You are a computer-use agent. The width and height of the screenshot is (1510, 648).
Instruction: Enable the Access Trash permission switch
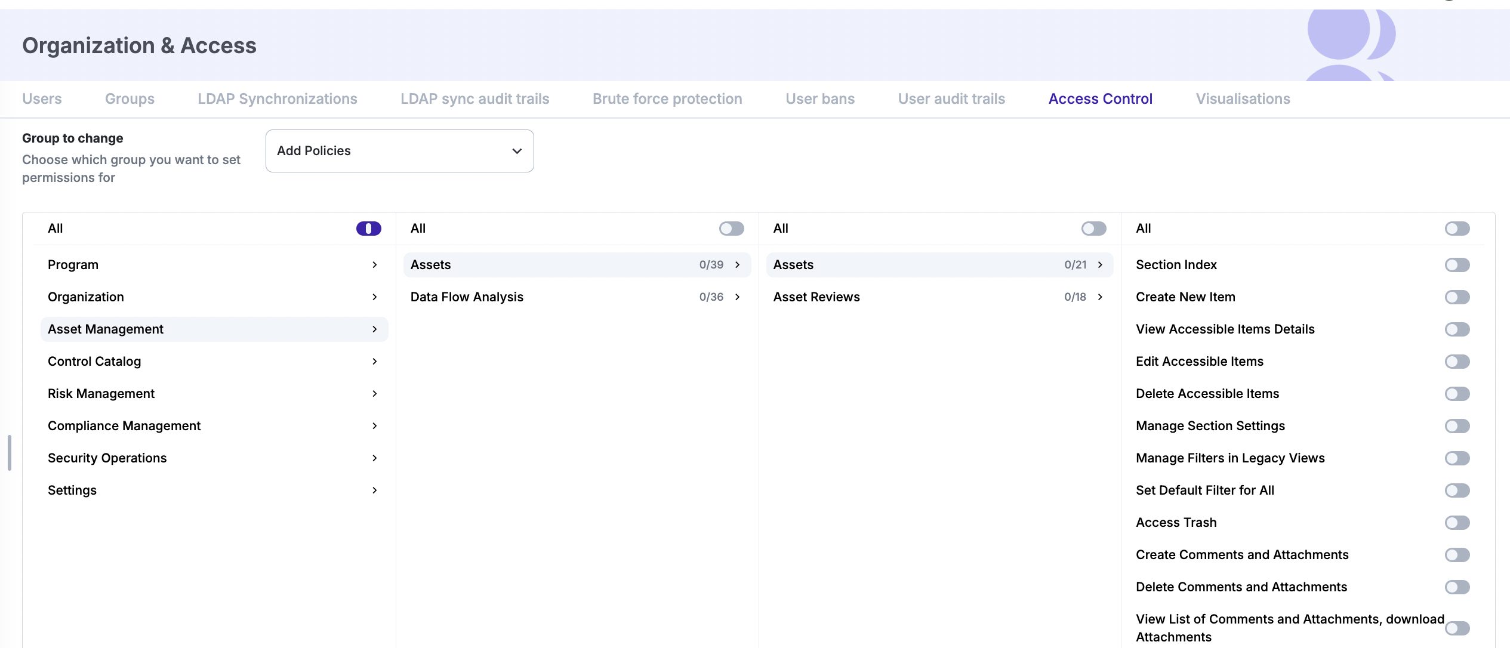click(1457, 523)
